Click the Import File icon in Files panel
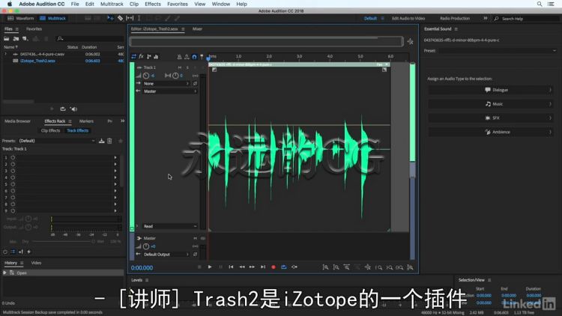This screenshot has height=316, width=562. click(16, 38)
